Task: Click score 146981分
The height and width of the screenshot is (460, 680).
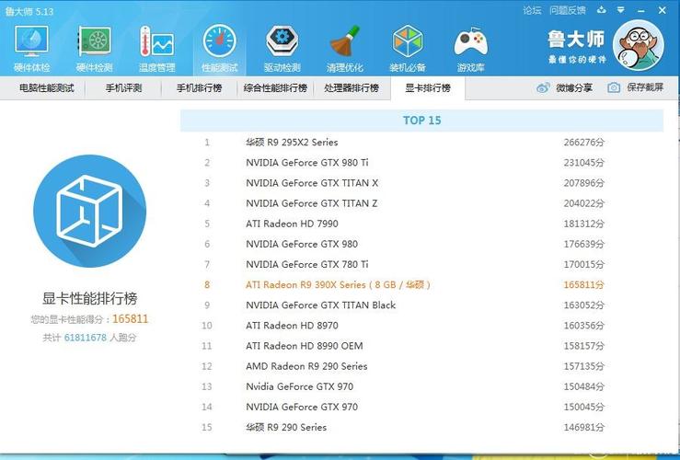Action: click(x=583, y=428)
